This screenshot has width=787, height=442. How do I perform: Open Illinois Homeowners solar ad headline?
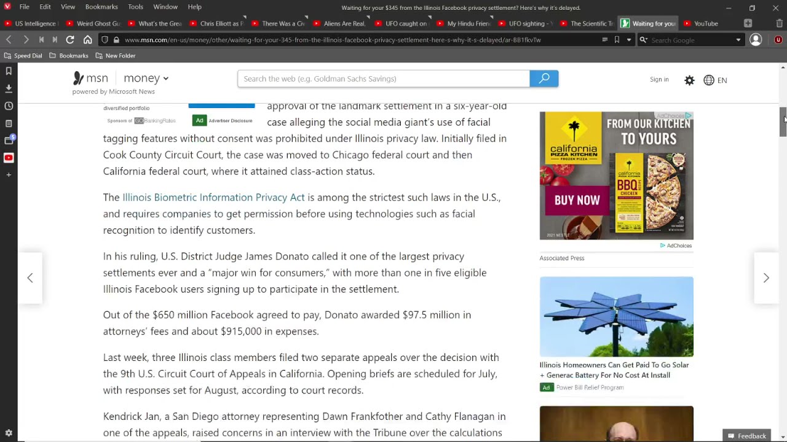614,370
